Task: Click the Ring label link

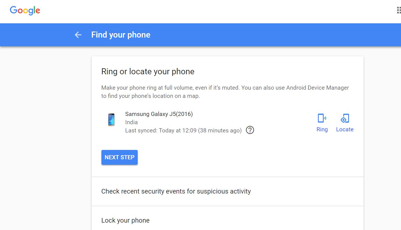Action: point(322,129)
